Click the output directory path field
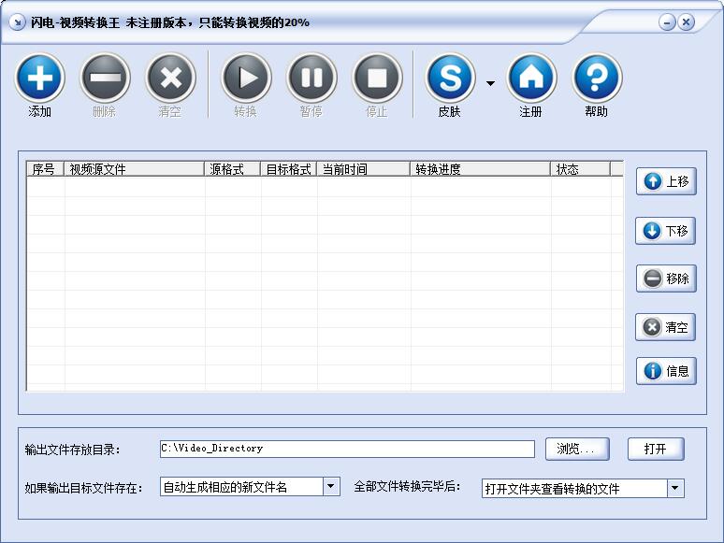Image resolution: width=724 pixels, height=543 pixels. pyautogui.click(x=346, y=449)
